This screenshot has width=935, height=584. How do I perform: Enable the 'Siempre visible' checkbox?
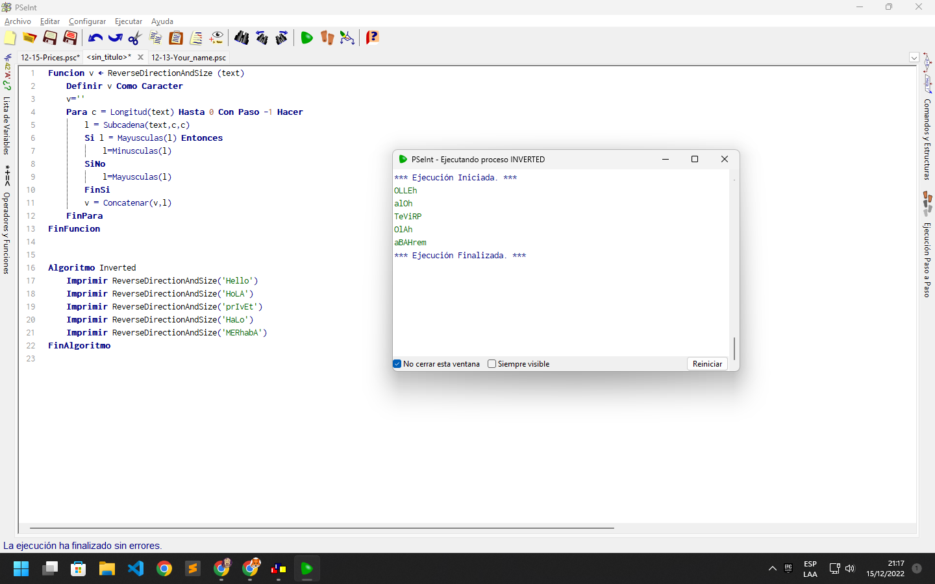[x=492, y=364]
